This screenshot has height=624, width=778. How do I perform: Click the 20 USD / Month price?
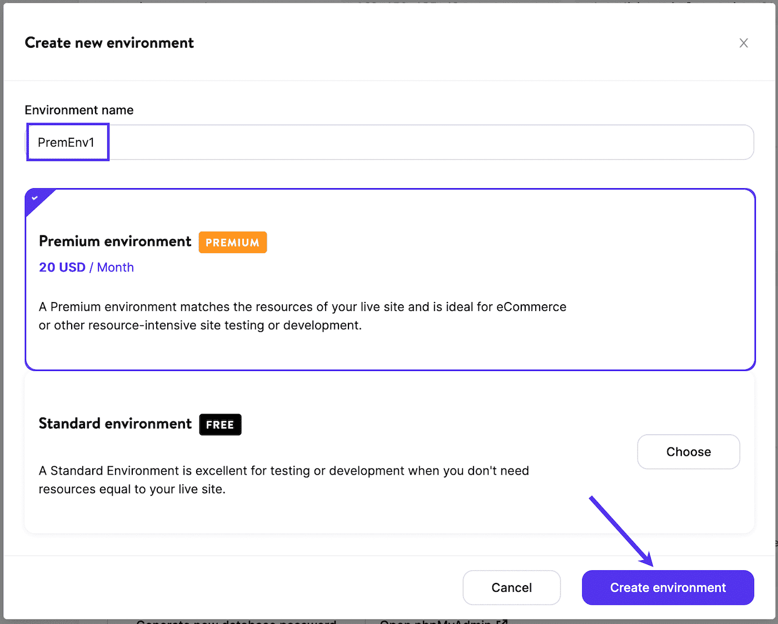pos(86,268)
